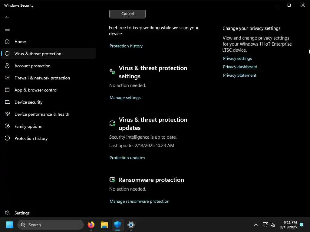This screenshot has height=232, width=310.
Task: Click the Family options people icon
Action: [7, 126]
